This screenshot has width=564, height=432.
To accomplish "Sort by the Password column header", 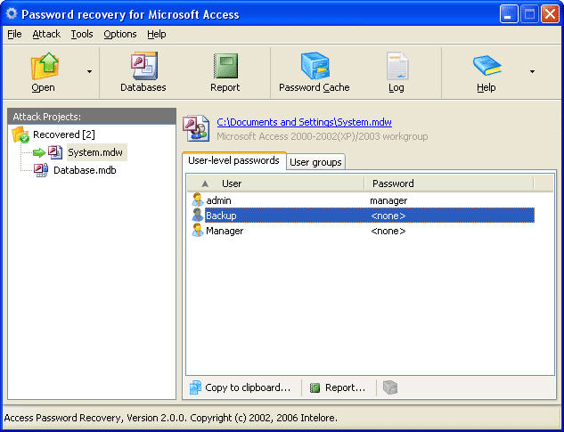I will [x=448, y=183].
